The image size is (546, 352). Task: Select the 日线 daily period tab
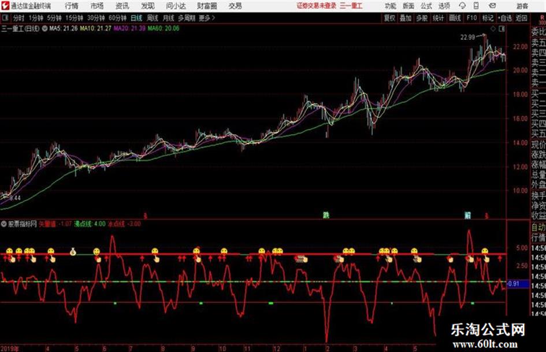click(x=136, y=18)
